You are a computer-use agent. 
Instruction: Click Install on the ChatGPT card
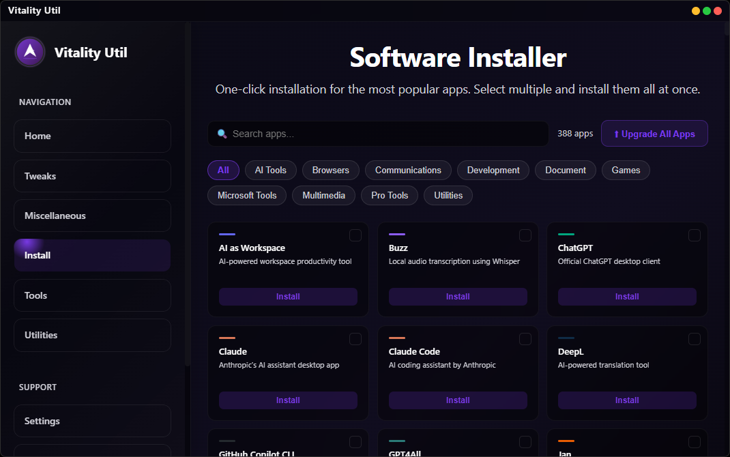click(x=626, y=296)
